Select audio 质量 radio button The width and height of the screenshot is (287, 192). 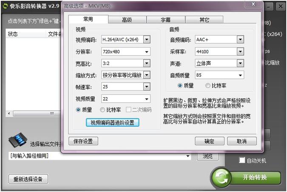pos(180,85)
